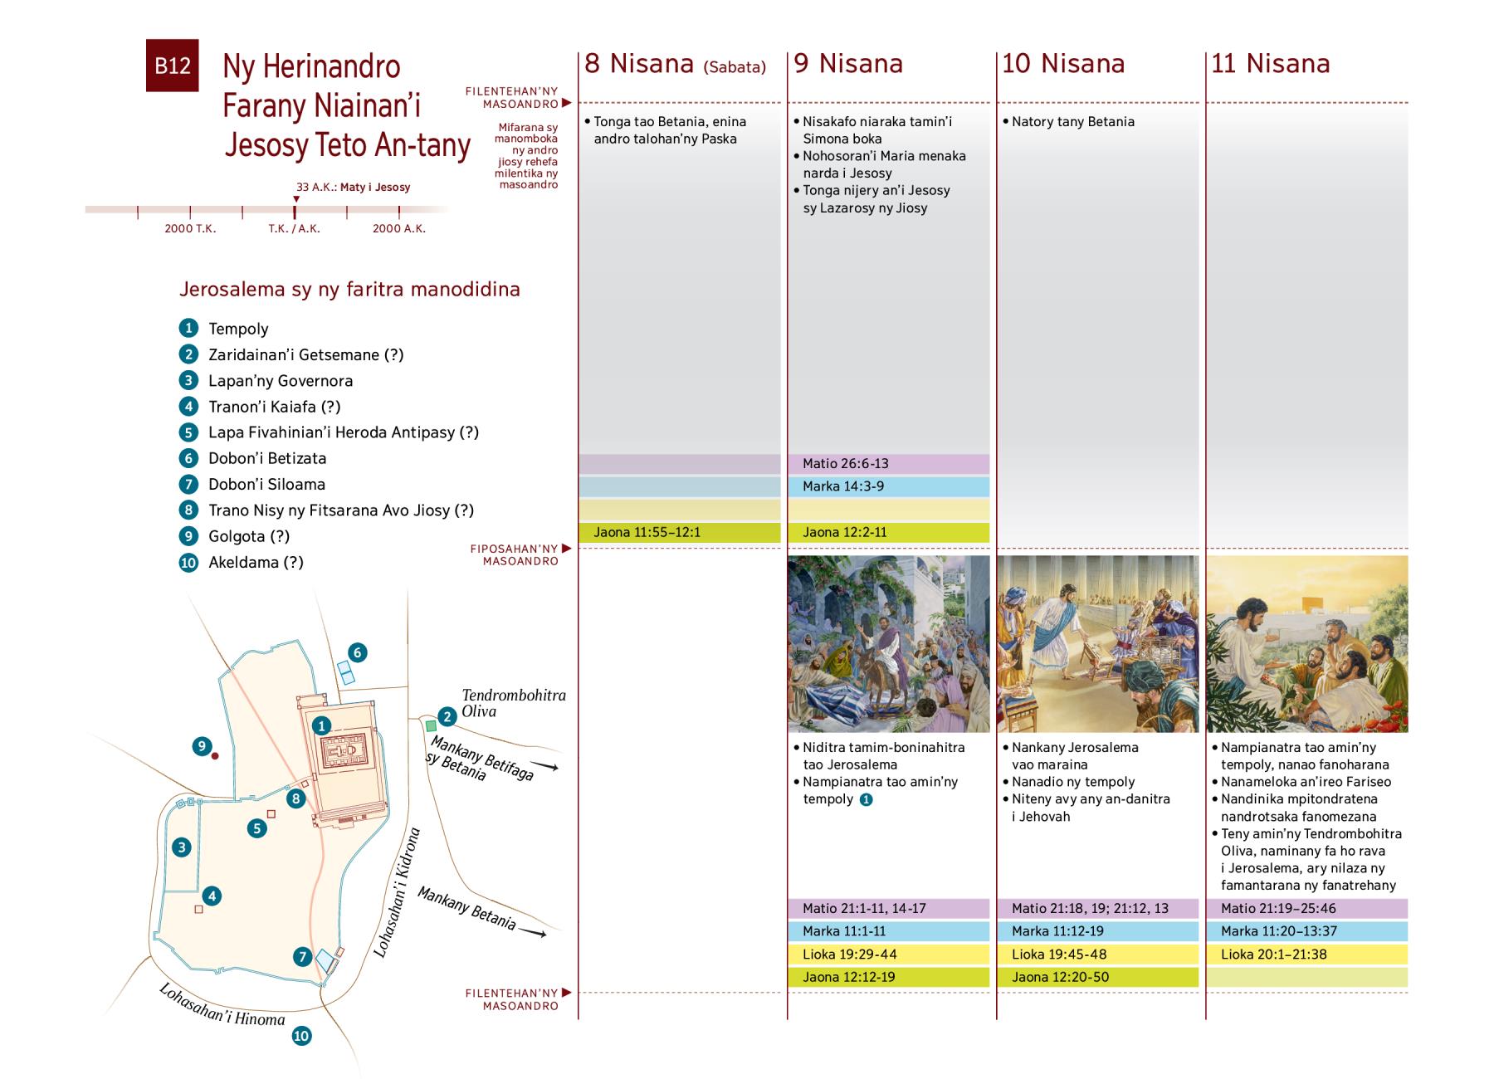The width and height of the screenshot is (1494, 1079).
Task: Click legend number 1 beside Tempoly
Action: click(188, 329)
